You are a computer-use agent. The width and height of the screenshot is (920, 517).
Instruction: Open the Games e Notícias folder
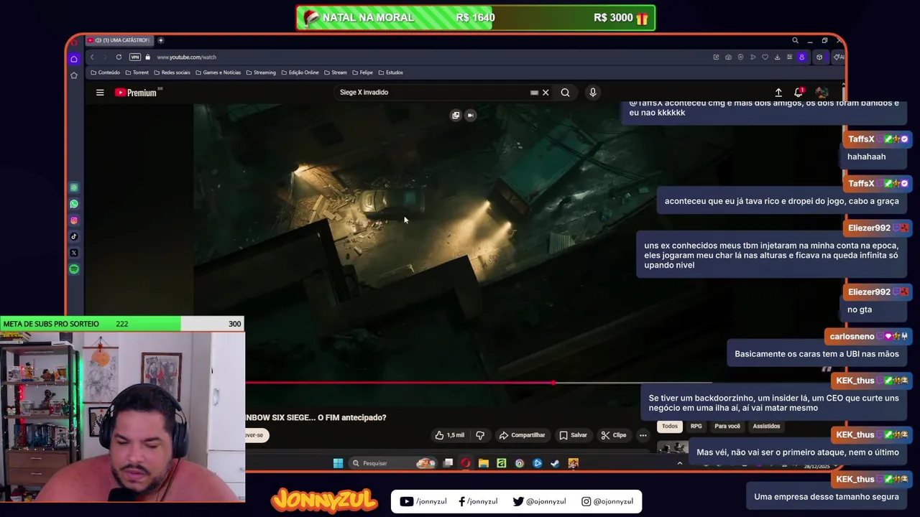218,73
